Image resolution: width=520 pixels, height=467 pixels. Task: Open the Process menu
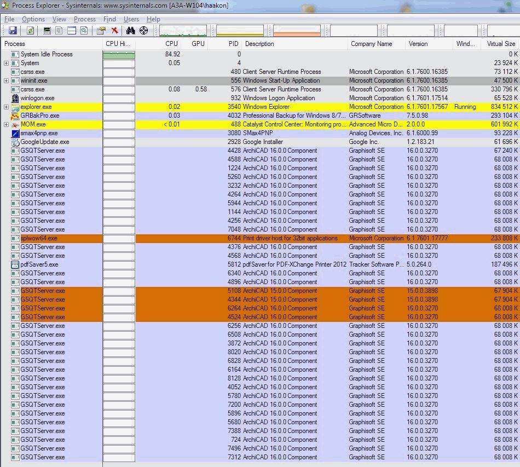[x=84, y=19]
